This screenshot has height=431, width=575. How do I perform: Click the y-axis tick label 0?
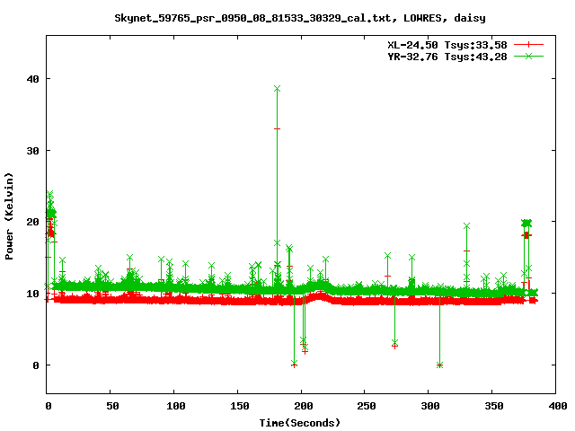coord(36,365)
